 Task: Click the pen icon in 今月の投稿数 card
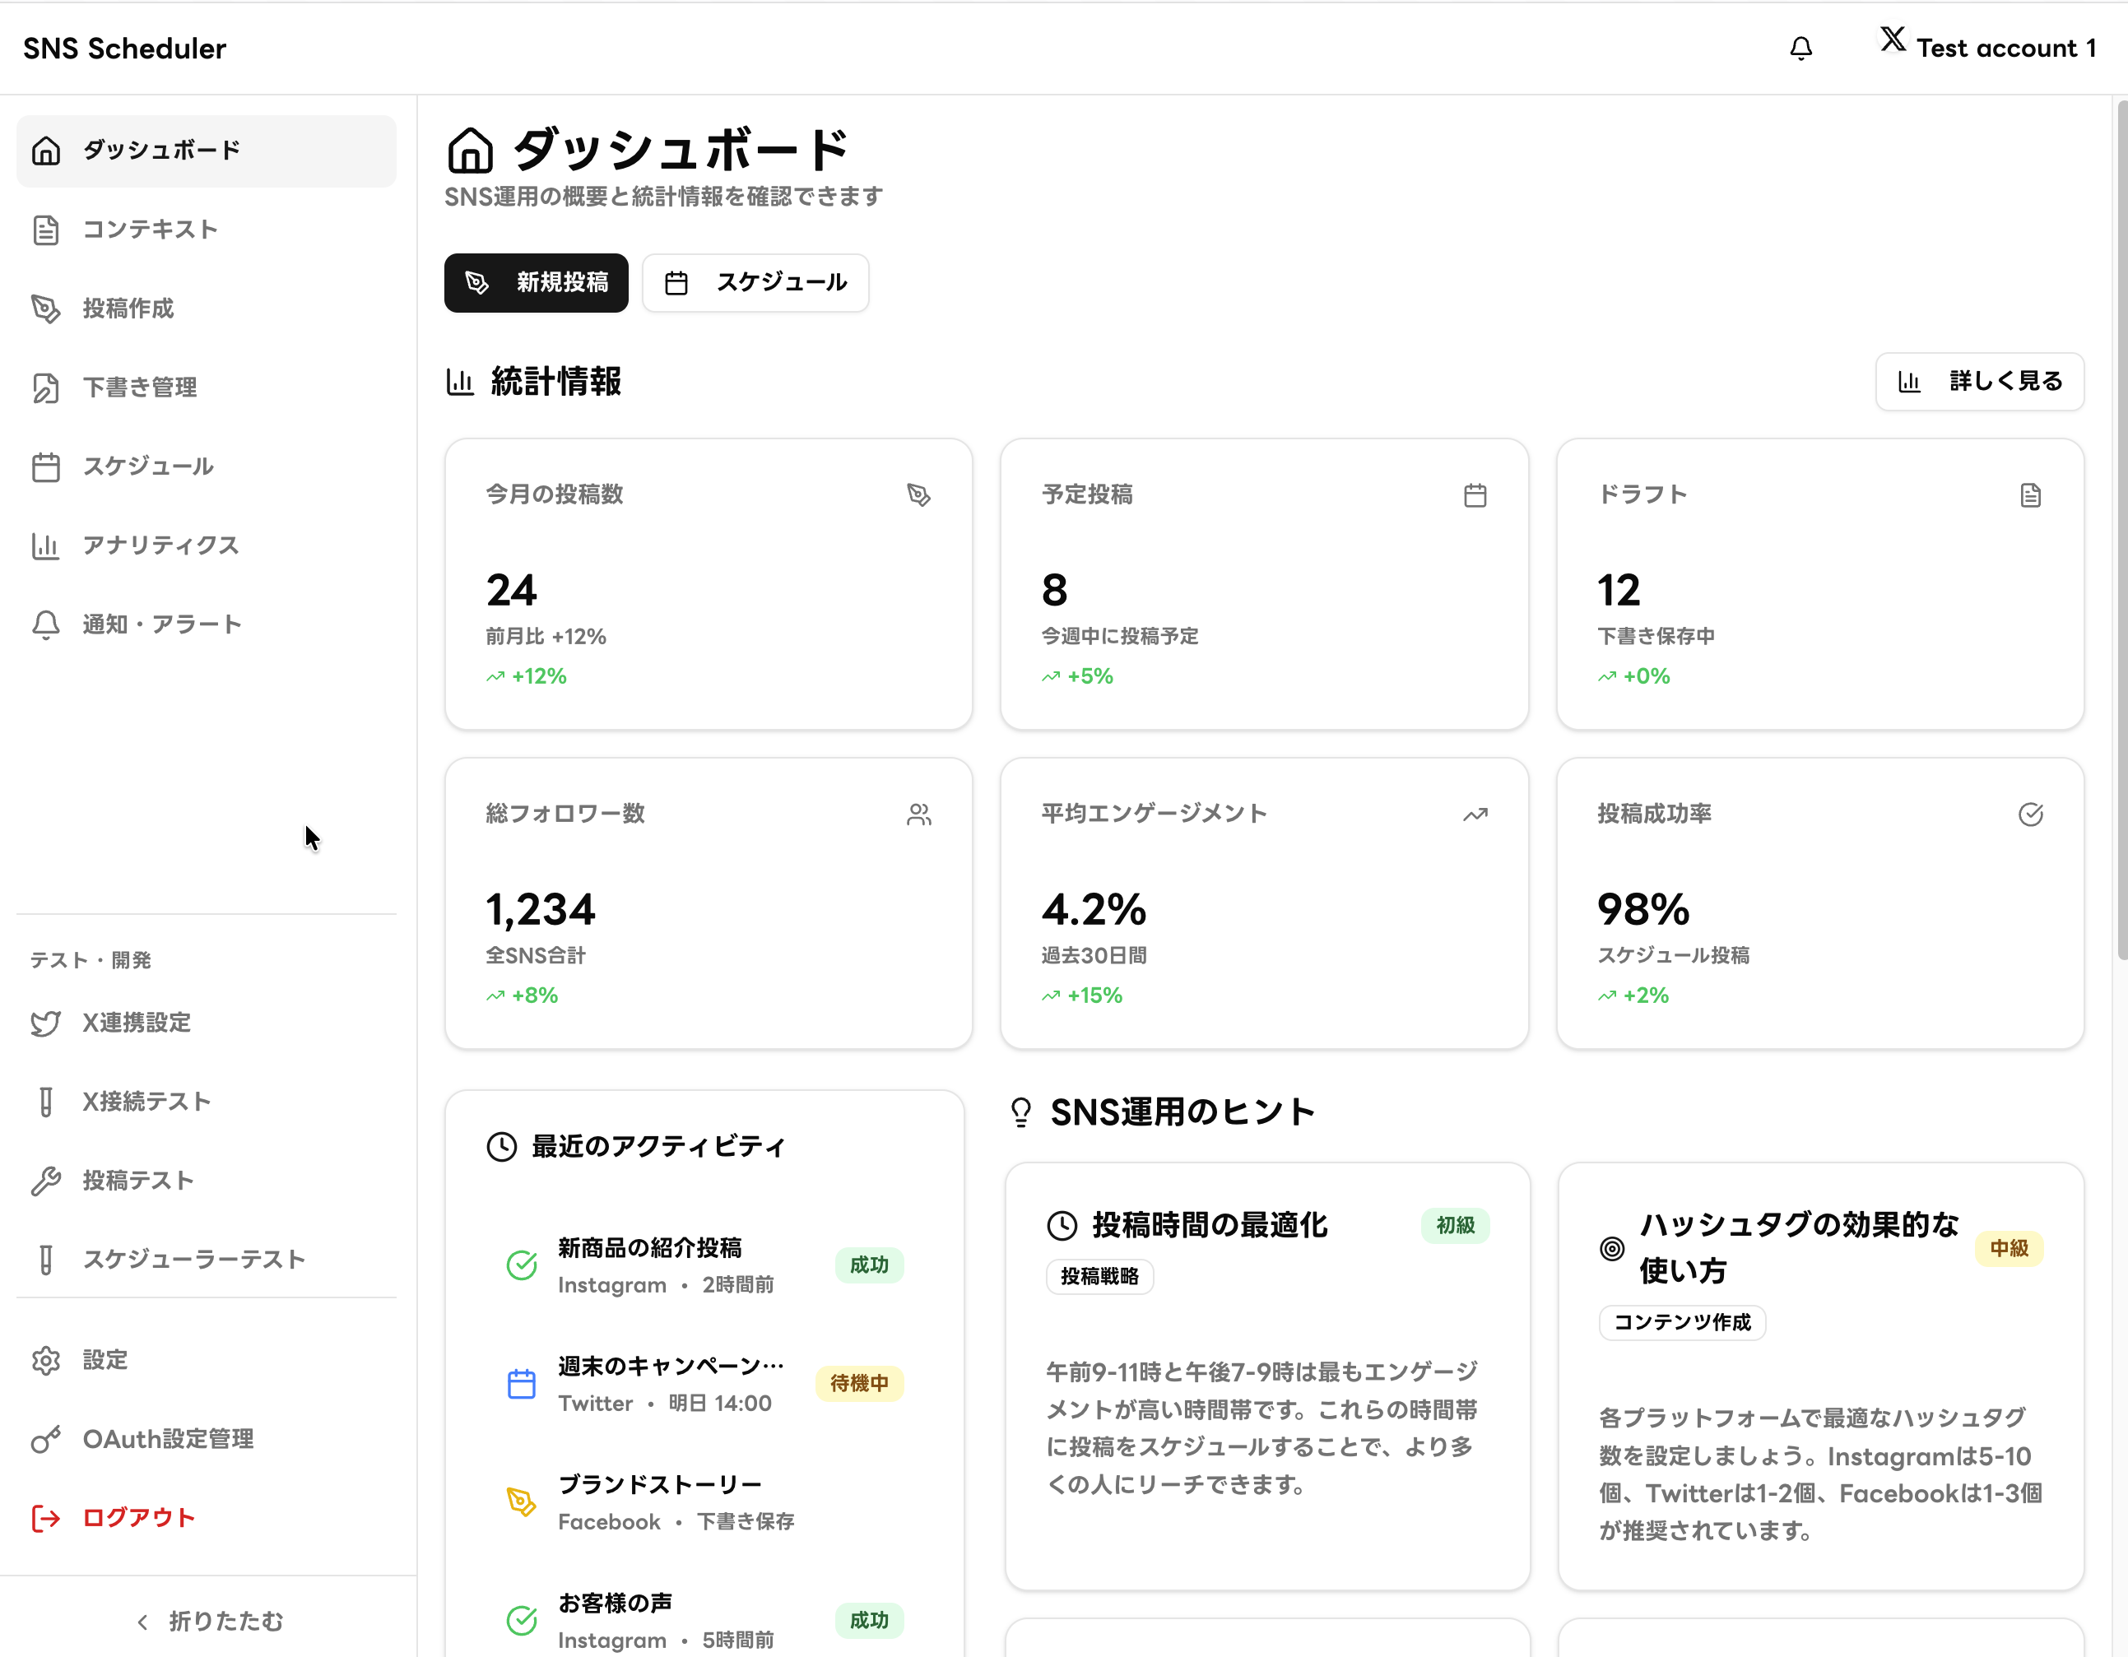point(918,494)
